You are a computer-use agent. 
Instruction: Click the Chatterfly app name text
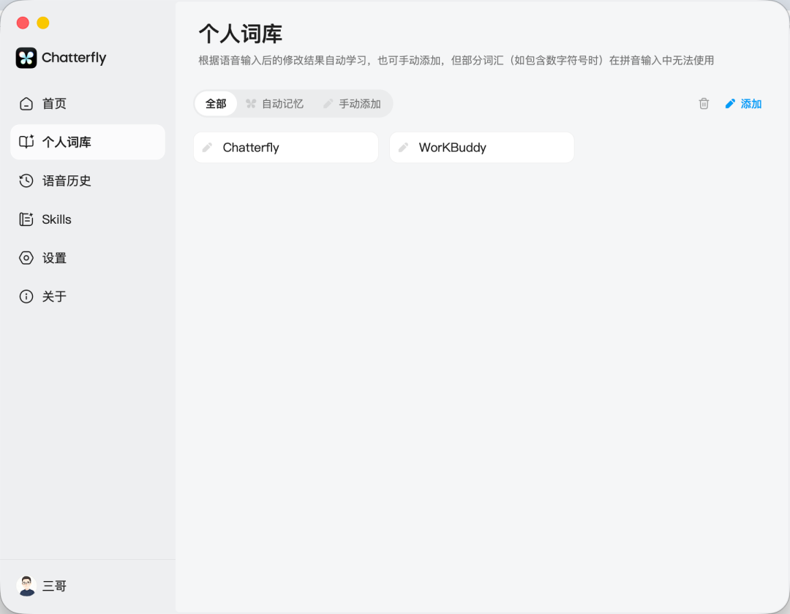point(74,58)
